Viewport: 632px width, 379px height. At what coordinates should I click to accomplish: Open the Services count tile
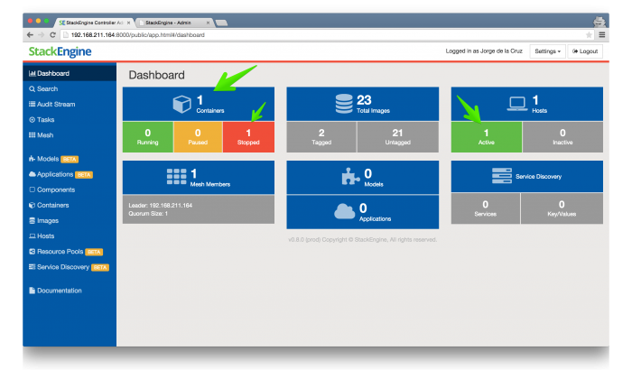[486, 208]
